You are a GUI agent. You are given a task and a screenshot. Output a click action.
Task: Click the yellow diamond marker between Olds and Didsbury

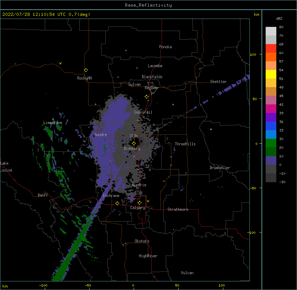[134, 144]
